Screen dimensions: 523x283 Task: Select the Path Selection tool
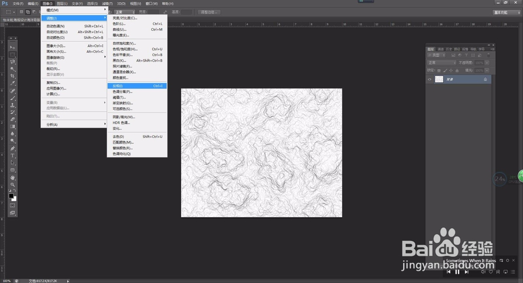click(13, 163)
